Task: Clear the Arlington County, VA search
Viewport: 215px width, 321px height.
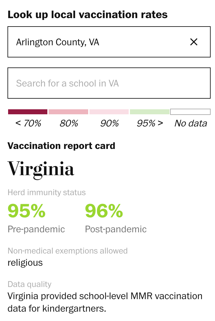Action: 194,42
